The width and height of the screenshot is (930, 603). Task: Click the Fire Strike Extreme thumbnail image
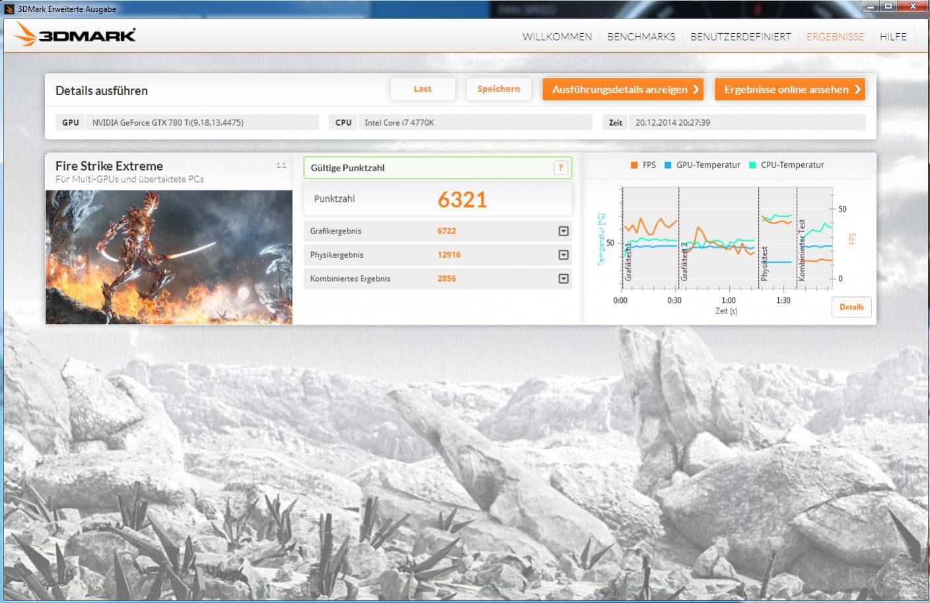click(169, 257)
